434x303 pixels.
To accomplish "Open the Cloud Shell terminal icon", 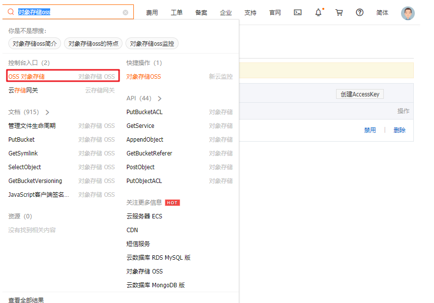I will pos(298,12).
